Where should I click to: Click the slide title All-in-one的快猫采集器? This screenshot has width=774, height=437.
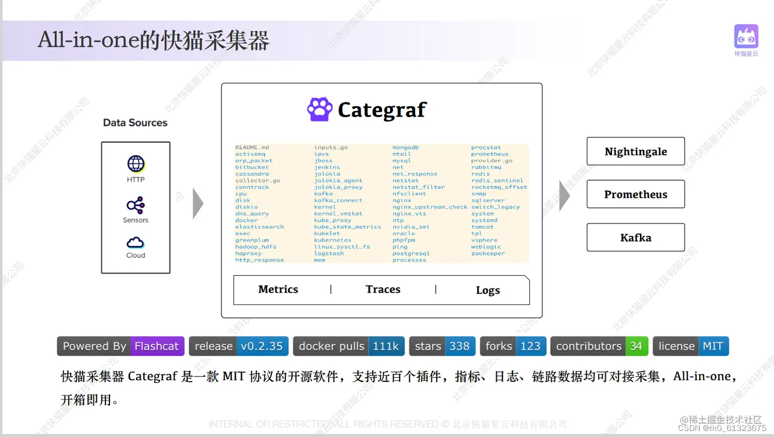point(154,40)
